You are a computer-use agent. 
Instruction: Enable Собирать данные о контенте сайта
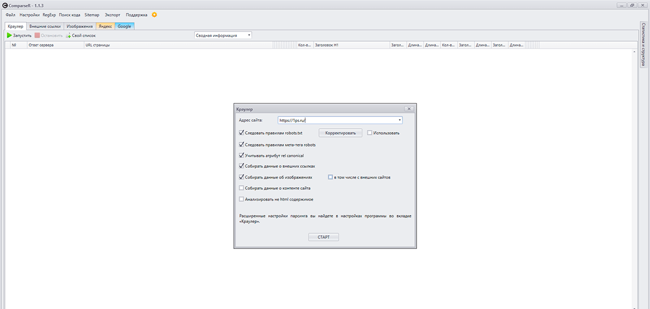(242, 188)
